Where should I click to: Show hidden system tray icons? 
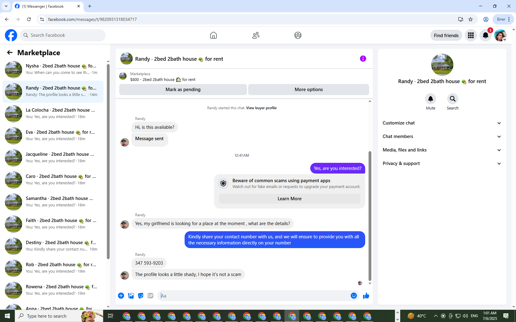coord(436,316)
